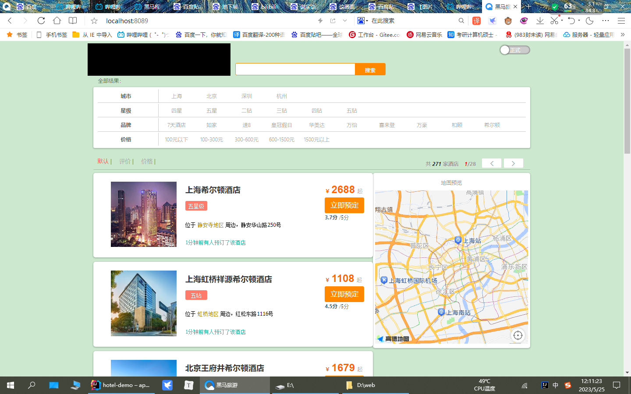Click the 上海希尔顿酒店 photo thumbnail
The image size is (631, 394).
click(144, 215)
